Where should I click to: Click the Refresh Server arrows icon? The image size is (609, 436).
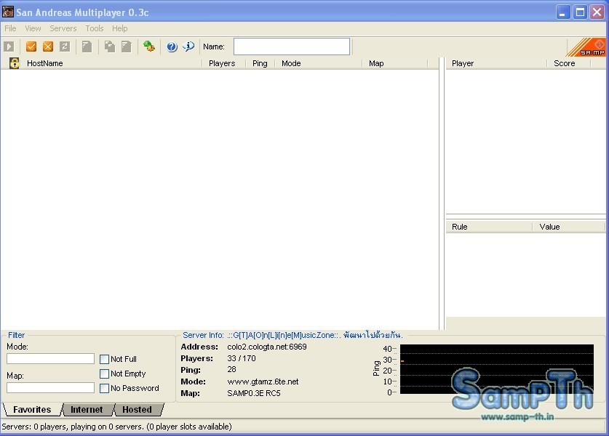click(65, 47)
